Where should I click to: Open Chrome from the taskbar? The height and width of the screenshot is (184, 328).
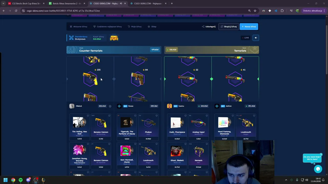click(13, 180)
